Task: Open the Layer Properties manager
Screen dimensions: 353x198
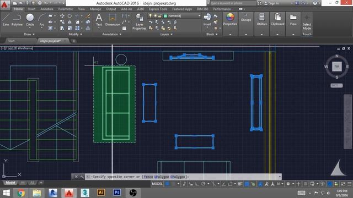Action: tap(140, 21)
